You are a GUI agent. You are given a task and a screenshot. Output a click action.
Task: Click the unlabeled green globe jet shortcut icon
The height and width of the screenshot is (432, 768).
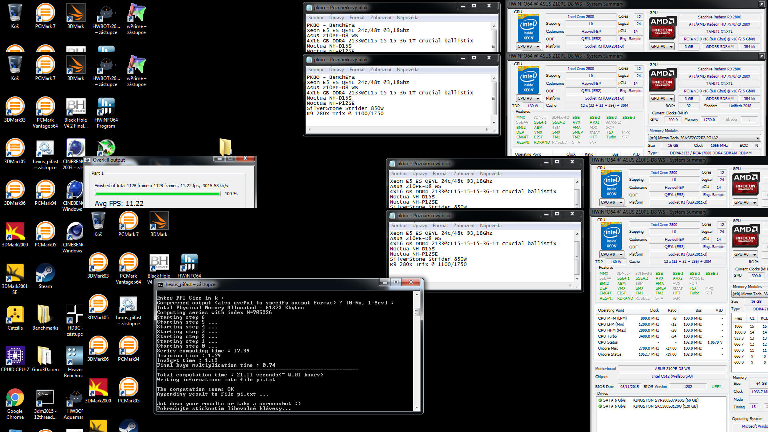click(x=106, y=147)
